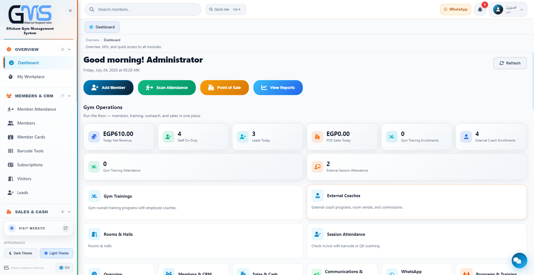This screenshot has width=534, height=275.
Task: Click the Rooms & Halls door icon
Action: click(94, 234)
